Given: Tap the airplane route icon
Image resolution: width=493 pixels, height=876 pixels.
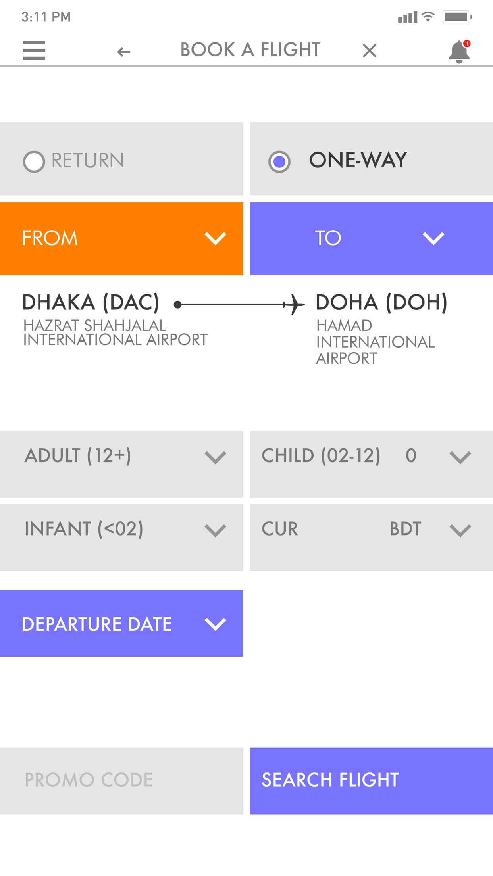Looking at the screenshot, I should click(293, 305).
